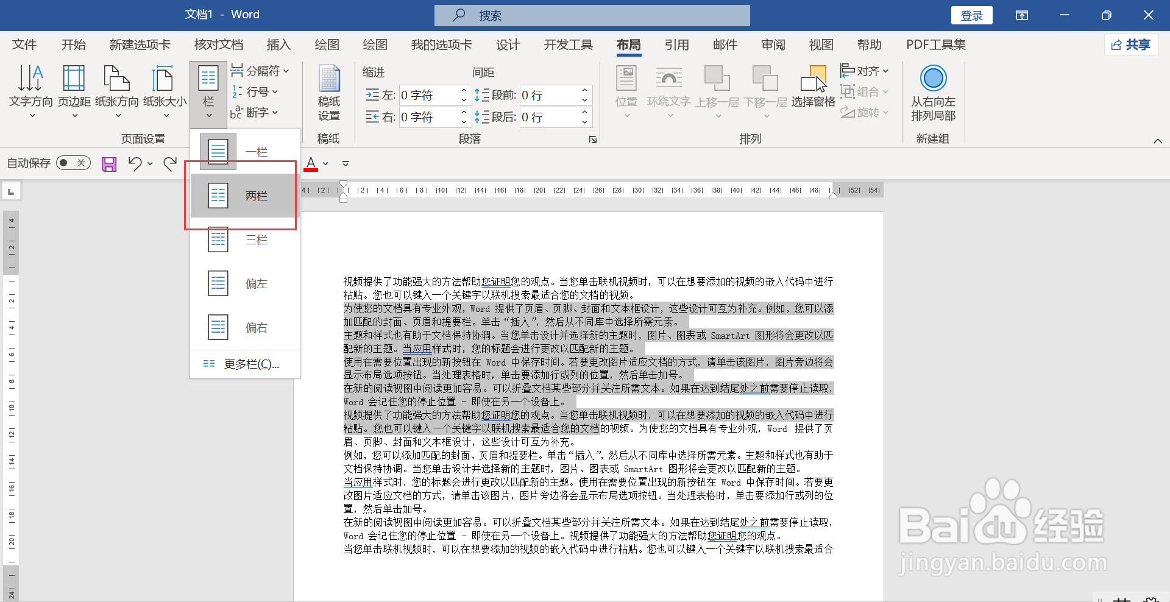Open the 选择窗格 selection pane
1170x602 pixels.
point(814,87)
